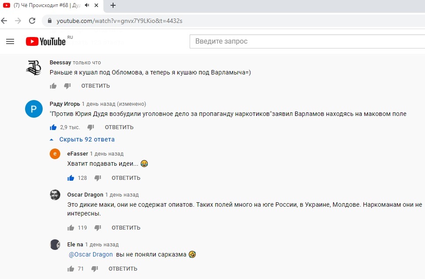Open the @Oscar Dragon mention link

click(91, 254)
